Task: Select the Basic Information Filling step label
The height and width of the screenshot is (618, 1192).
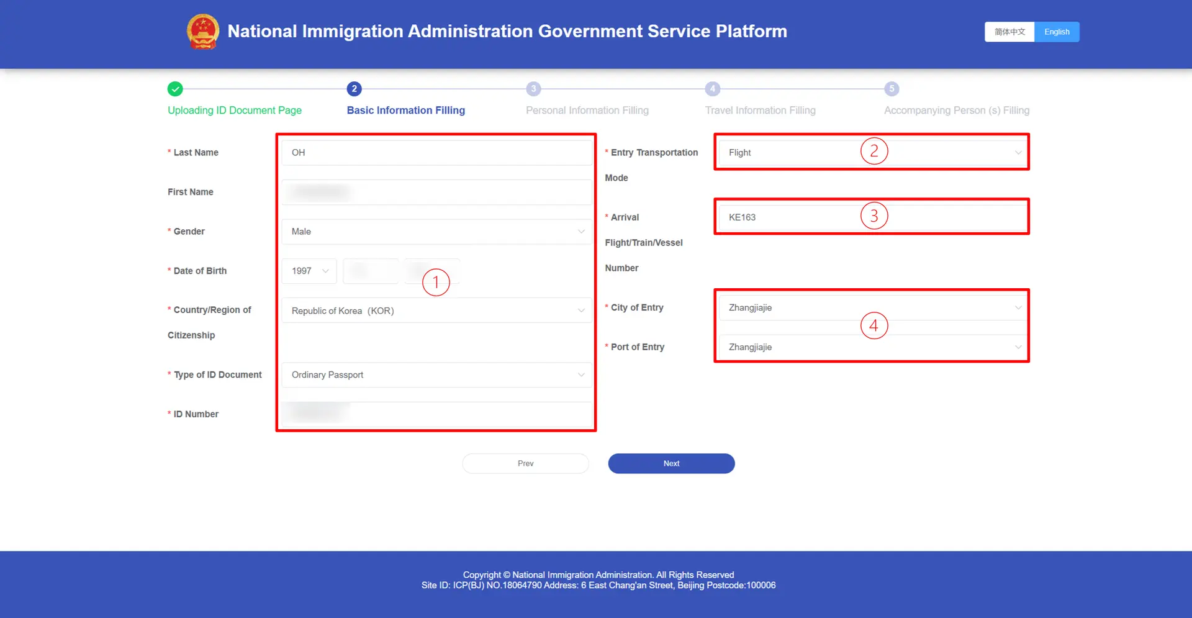Action: tap(405, 111)
